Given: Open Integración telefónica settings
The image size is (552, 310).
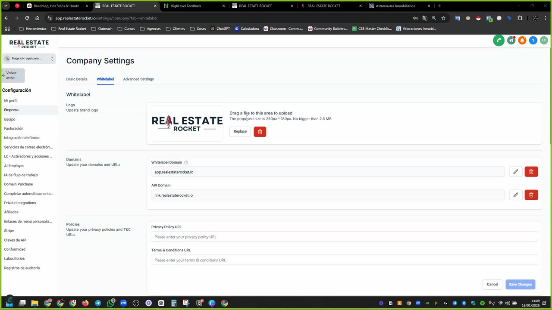Looking at the screenshot, I should pyautogui.click(x=22, y=138).
